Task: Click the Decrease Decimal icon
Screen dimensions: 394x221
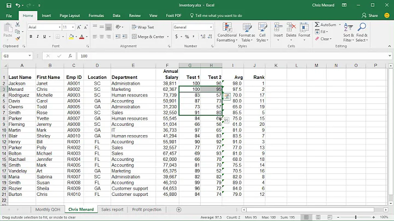Action: point(210,37)
